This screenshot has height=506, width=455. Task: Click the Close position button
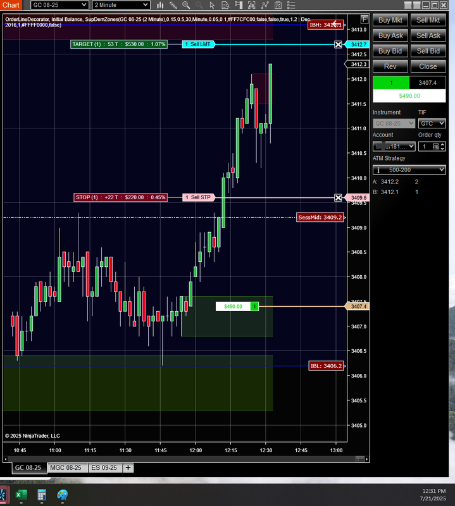[428, 66]
